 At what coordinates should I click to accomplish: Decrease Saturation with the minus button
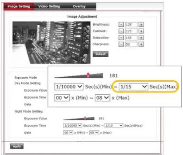[x=121, y=38]
